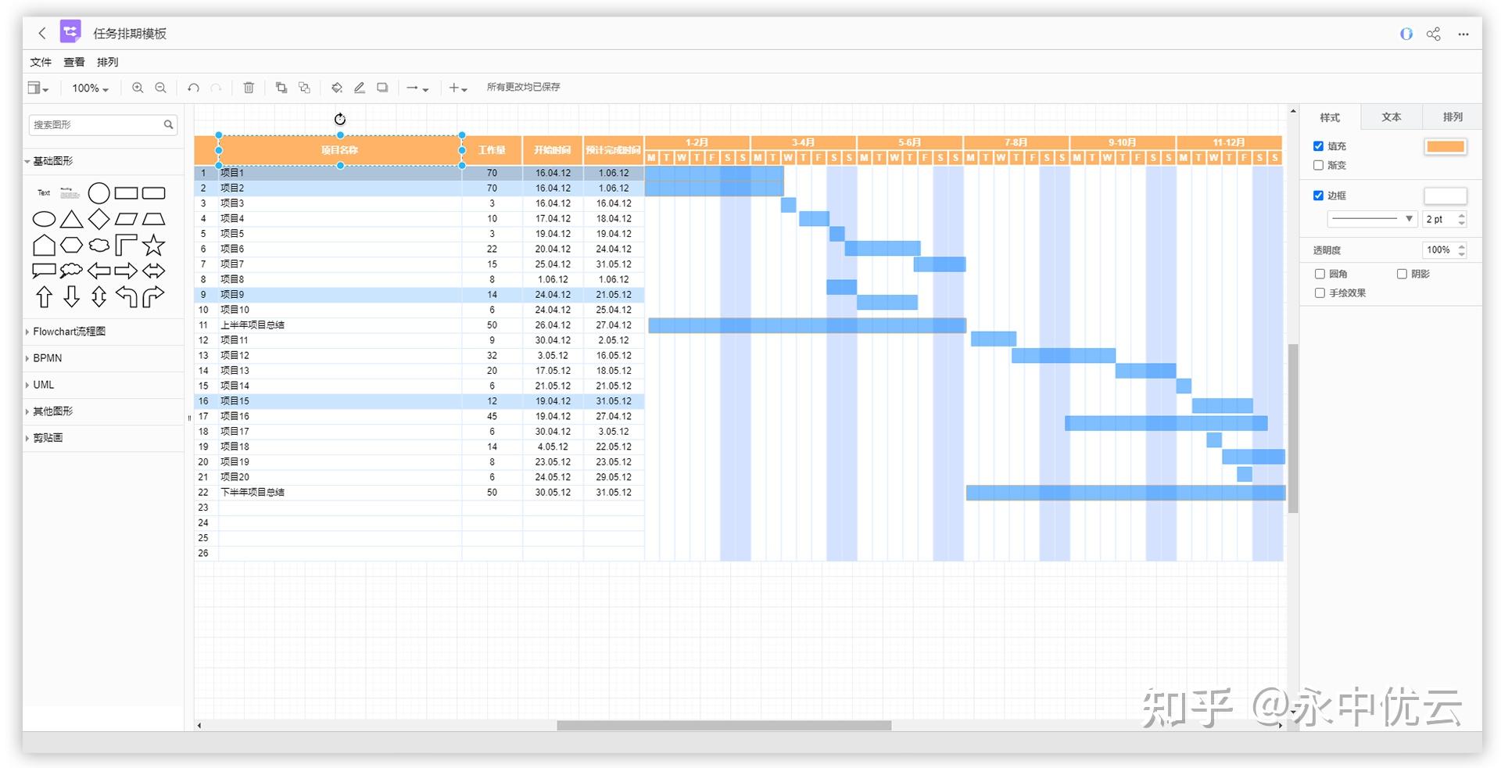Open the three-dot more options menu
The height and width of the screenshot is (768, 1501).
[1463, 34]
